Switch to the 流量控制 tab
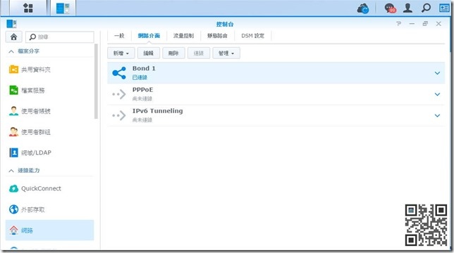This screenshot has height=253, width=454. [183, 36]
